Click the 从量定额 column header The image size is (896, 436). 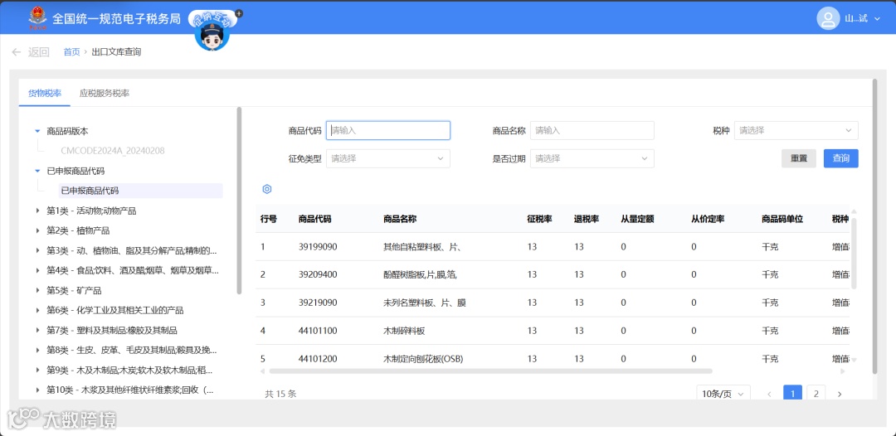[x=638, y=219]
